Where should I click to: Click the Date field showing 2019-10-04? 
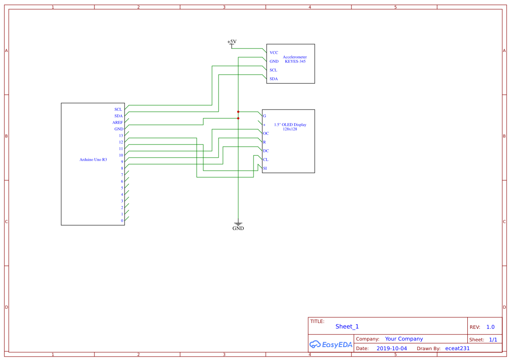(392, 348)
